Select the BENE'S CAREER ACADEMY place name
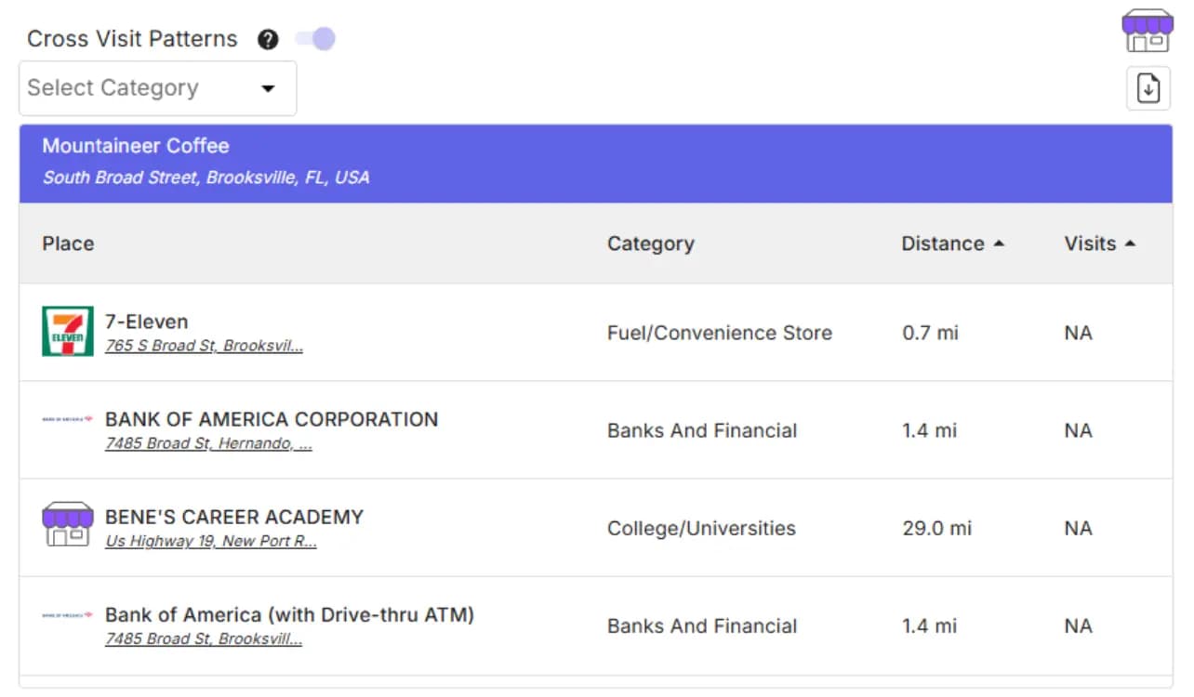Viewport: 1194px width, 697px height. [234, 517]
